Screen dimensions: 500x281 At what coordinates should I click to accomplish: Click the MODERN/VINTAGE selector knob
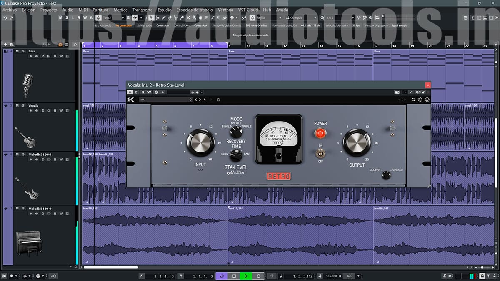[x=386, y=175]
